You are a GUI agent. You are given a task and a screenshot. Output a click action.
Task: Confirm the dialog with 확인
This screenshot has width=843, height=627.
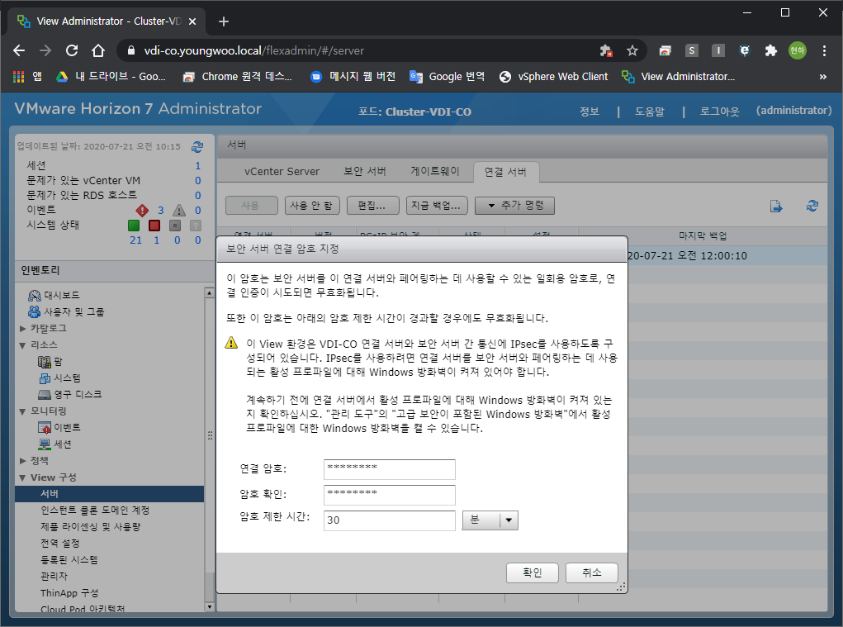pyautogui.click(x=533, y=572)
